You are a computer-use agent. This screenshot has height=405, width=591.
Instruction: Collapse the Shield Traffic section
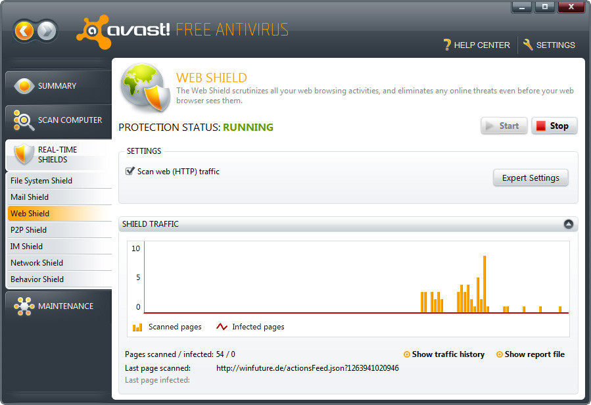tap(569, 224)
